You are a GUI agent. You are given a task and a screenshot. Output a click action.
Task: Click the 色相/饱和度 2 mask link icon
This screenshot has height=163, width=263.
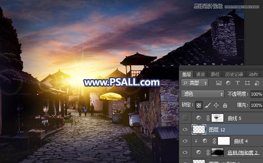[x=208, y=152]
